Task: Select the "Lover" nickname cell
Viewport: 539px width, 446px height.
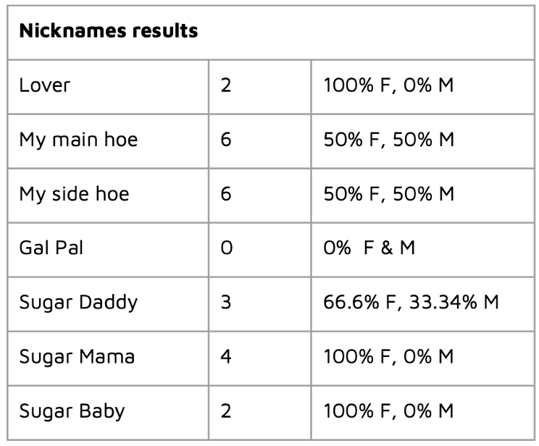Action: [x=45, y=85]
